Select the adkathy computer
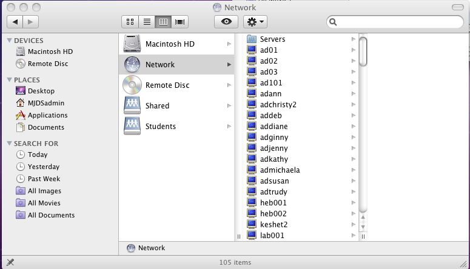 pyautogui.click(x=301, y=159)
